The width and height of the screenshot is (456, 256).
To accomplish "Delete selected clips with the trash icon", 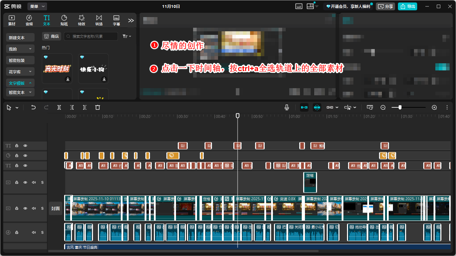I will 98,107.
